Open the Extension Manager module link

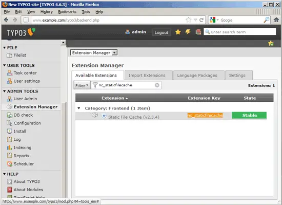click(x=35, y=107)
